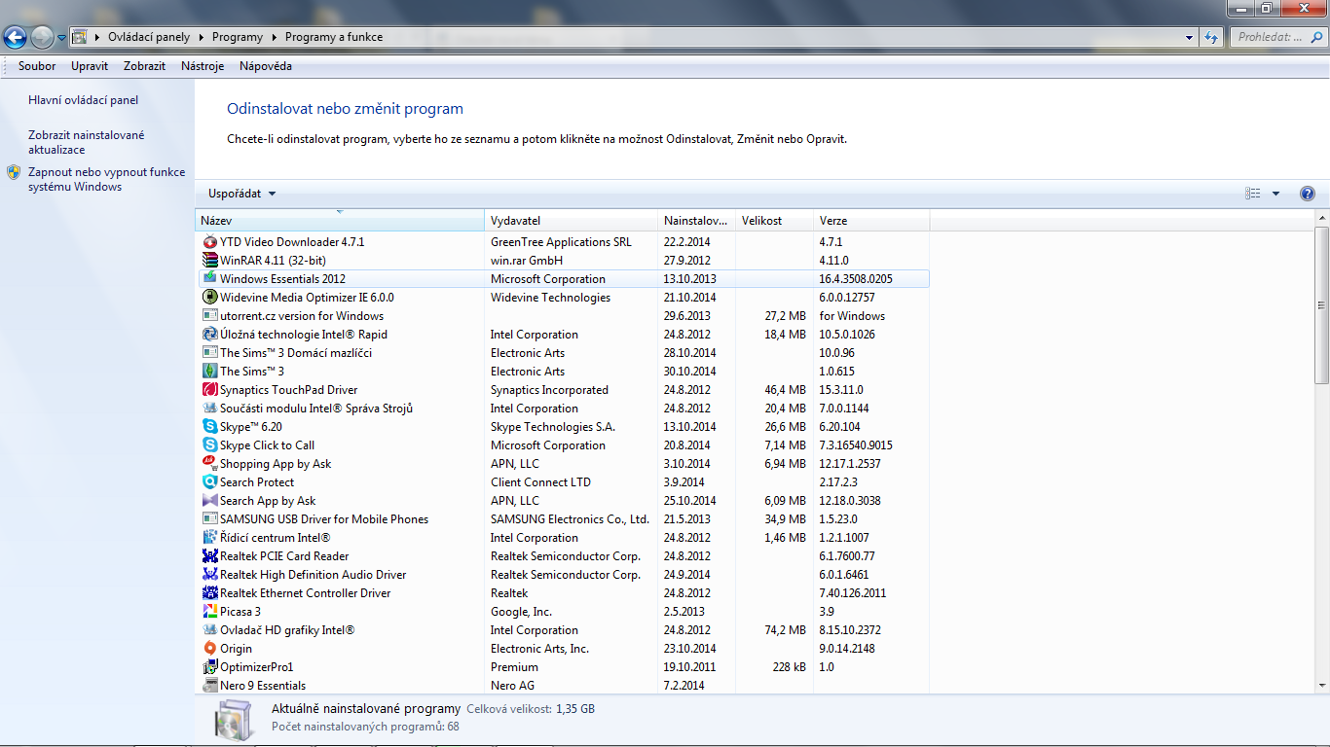Viewport: 1330px width, 747px height.
Task: Click the Back navigation arrow button
Action: (16, 38)
